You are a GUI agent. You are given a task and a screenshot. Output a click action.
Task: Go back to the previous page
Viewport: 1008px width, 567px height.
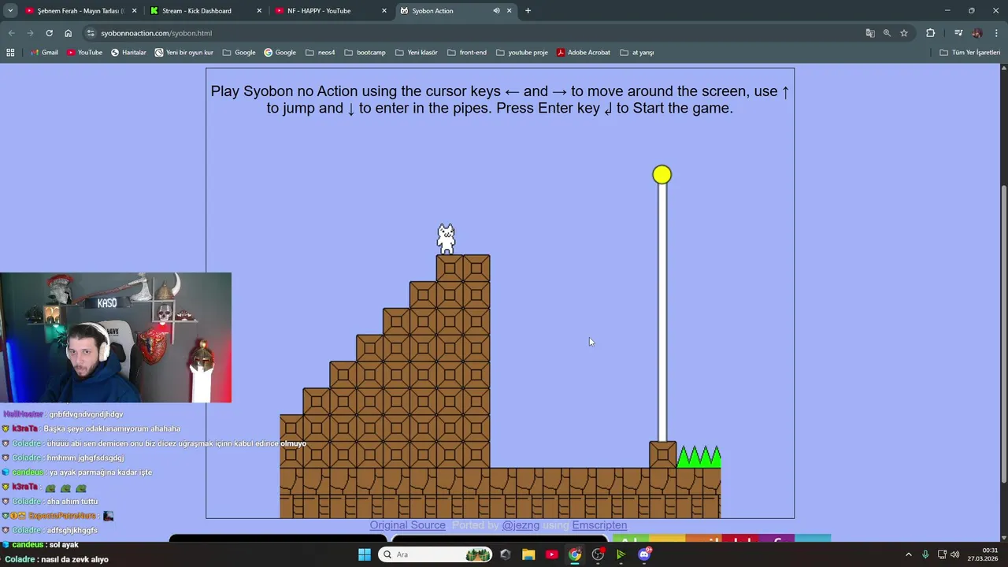(x=11, y=33)
